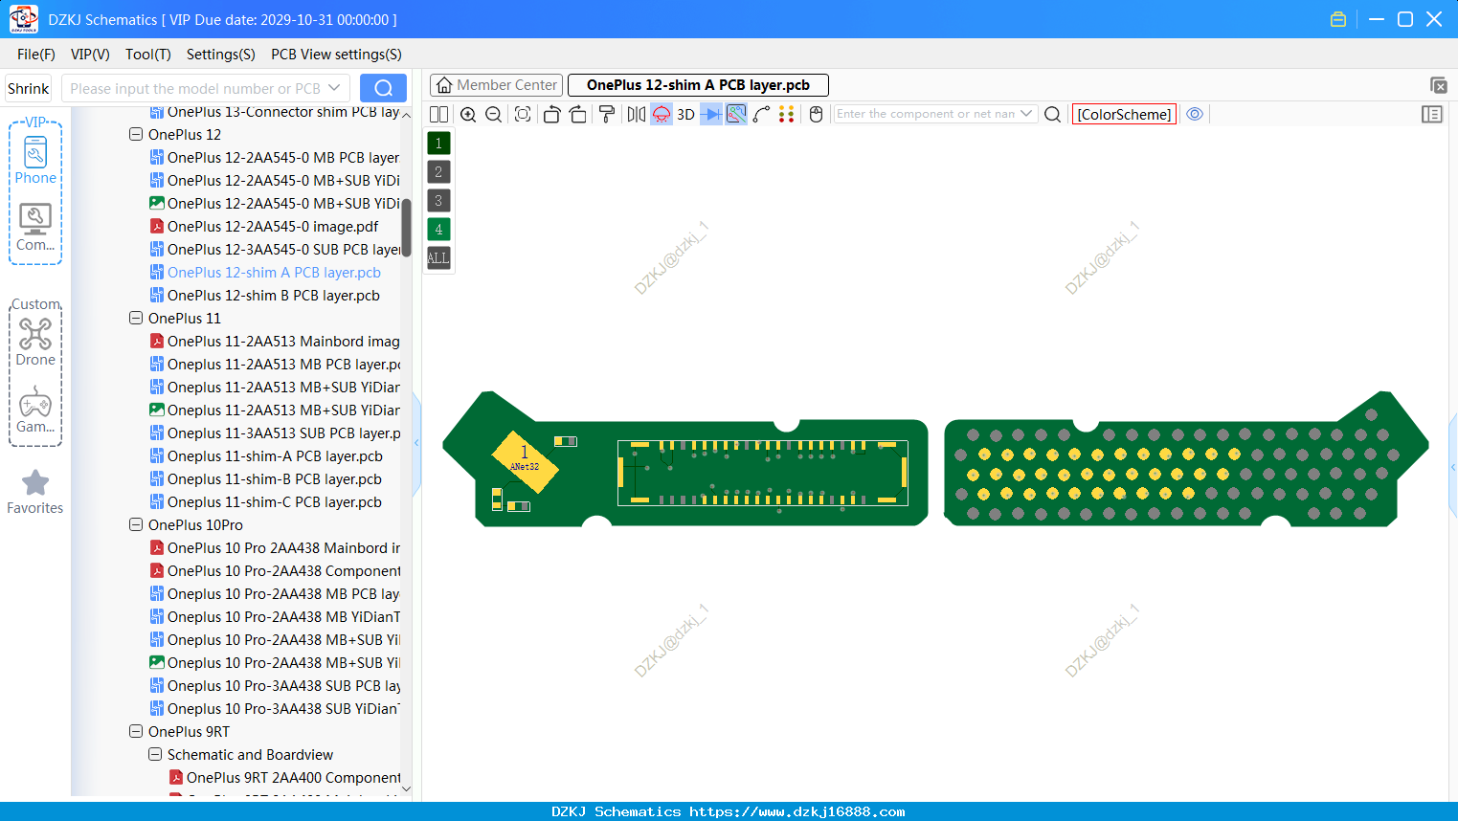Click the ALL layers button
Image resolution: width=1458 pixels, height=821 pixels.
pyautogui.click(x=438, y=258)
